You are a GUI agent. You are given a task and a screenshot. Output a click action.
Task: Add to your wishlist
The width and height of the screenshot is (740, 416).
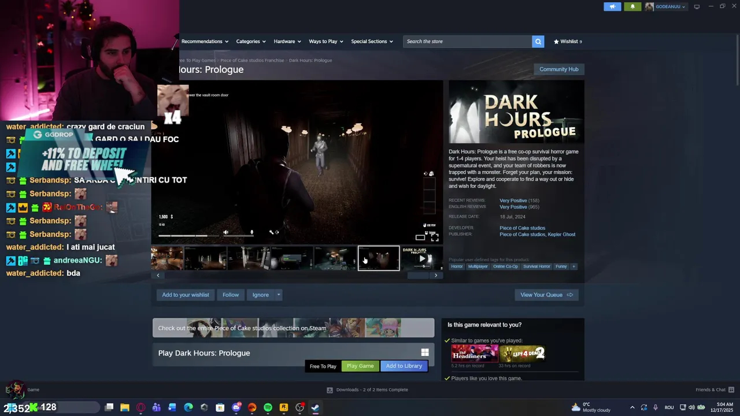(186, 295)
